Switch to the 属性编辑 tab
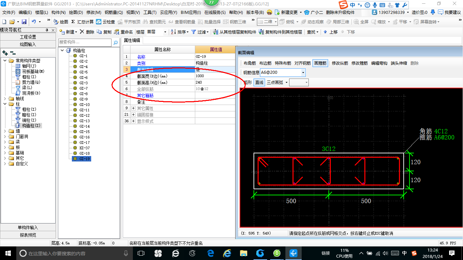 pos(132,40)
